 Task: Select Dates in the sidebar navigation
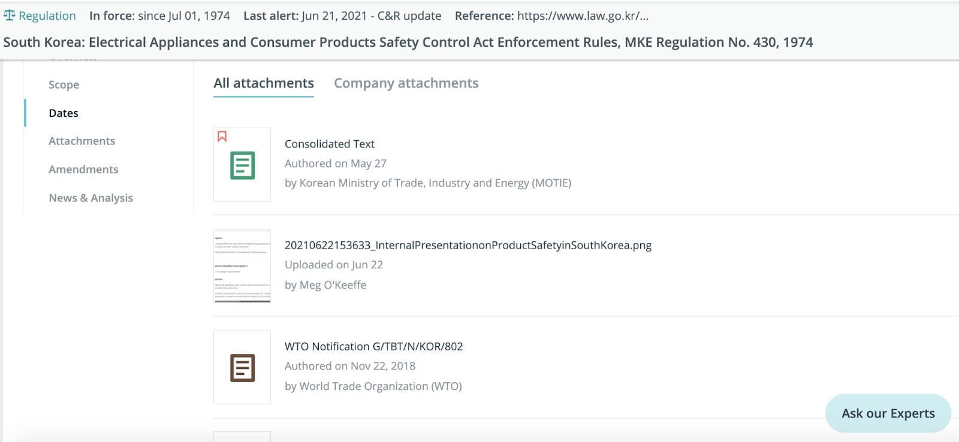coord(64,113)
